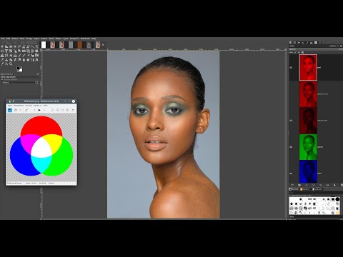Add a mask to the layer

coord(334,185)
